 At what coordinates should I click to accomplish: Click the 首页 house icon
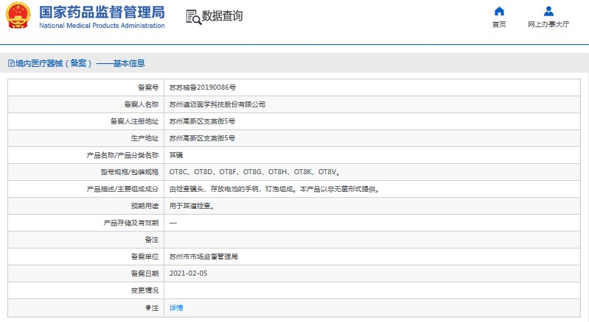coord(499,11)
